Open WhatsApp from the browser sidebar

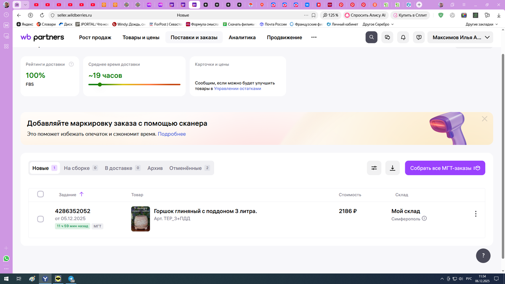pos(6,258)
